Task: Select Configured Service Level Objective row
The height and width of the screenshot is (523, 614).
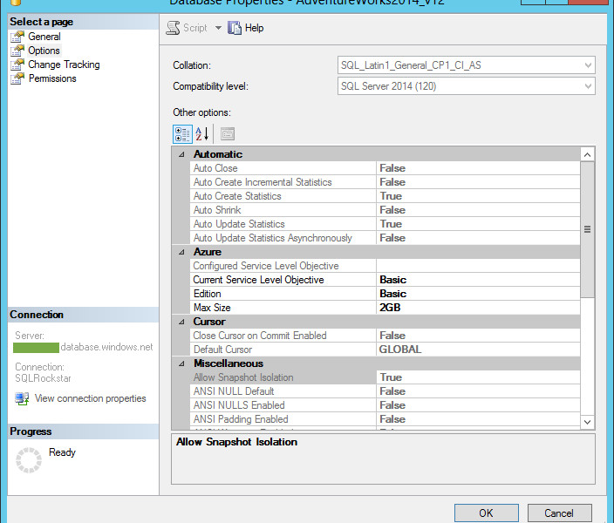Action: point(385,266)
